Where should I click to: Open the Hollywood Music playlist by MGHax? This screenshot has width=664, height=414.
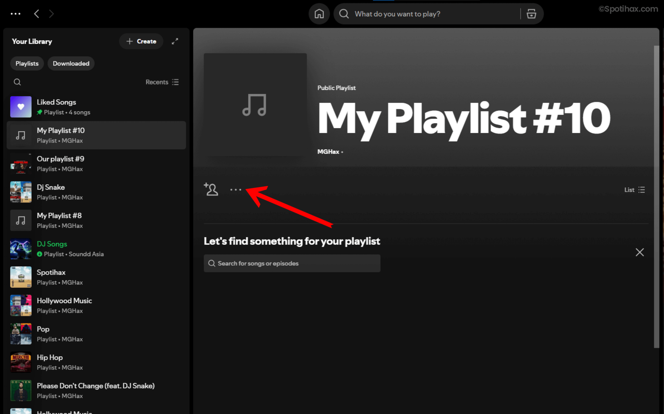click(x=96, y=305)
